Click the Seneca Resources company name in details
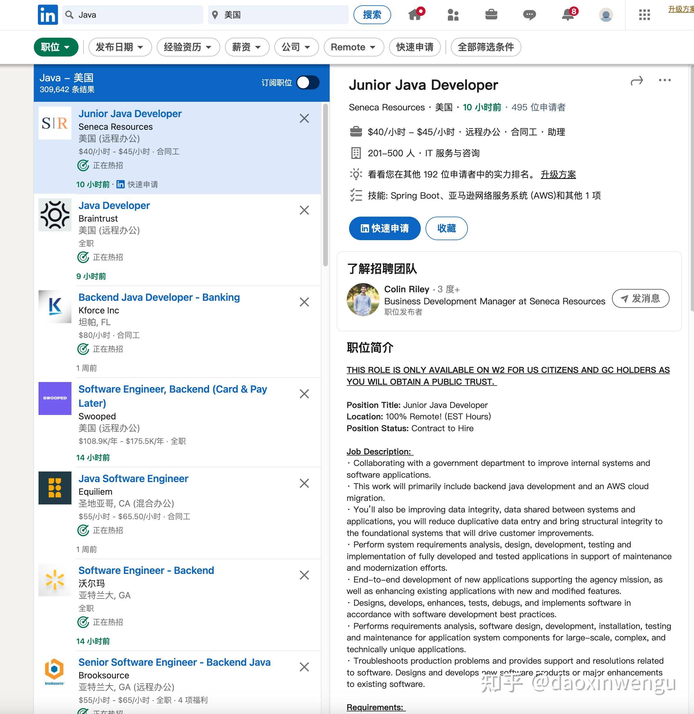Image resolution: width=694 pixels, height=714 pixels. click(x=387, y=107)
